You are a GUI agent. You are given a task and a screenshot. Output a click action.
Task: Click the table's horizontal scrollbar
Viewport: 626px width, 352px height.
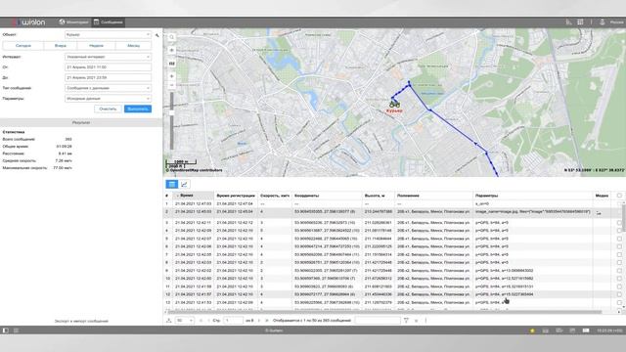point(384,312)
